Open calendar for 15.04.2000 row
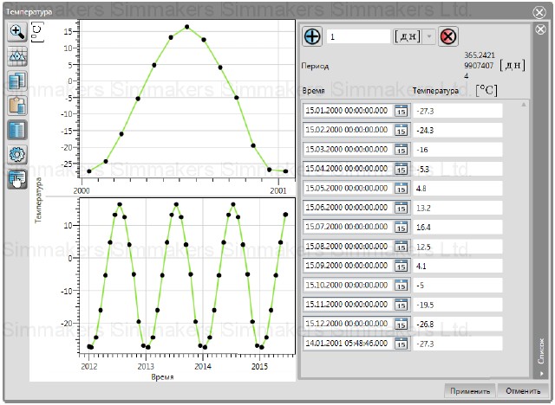 click(x=401, y=169)
